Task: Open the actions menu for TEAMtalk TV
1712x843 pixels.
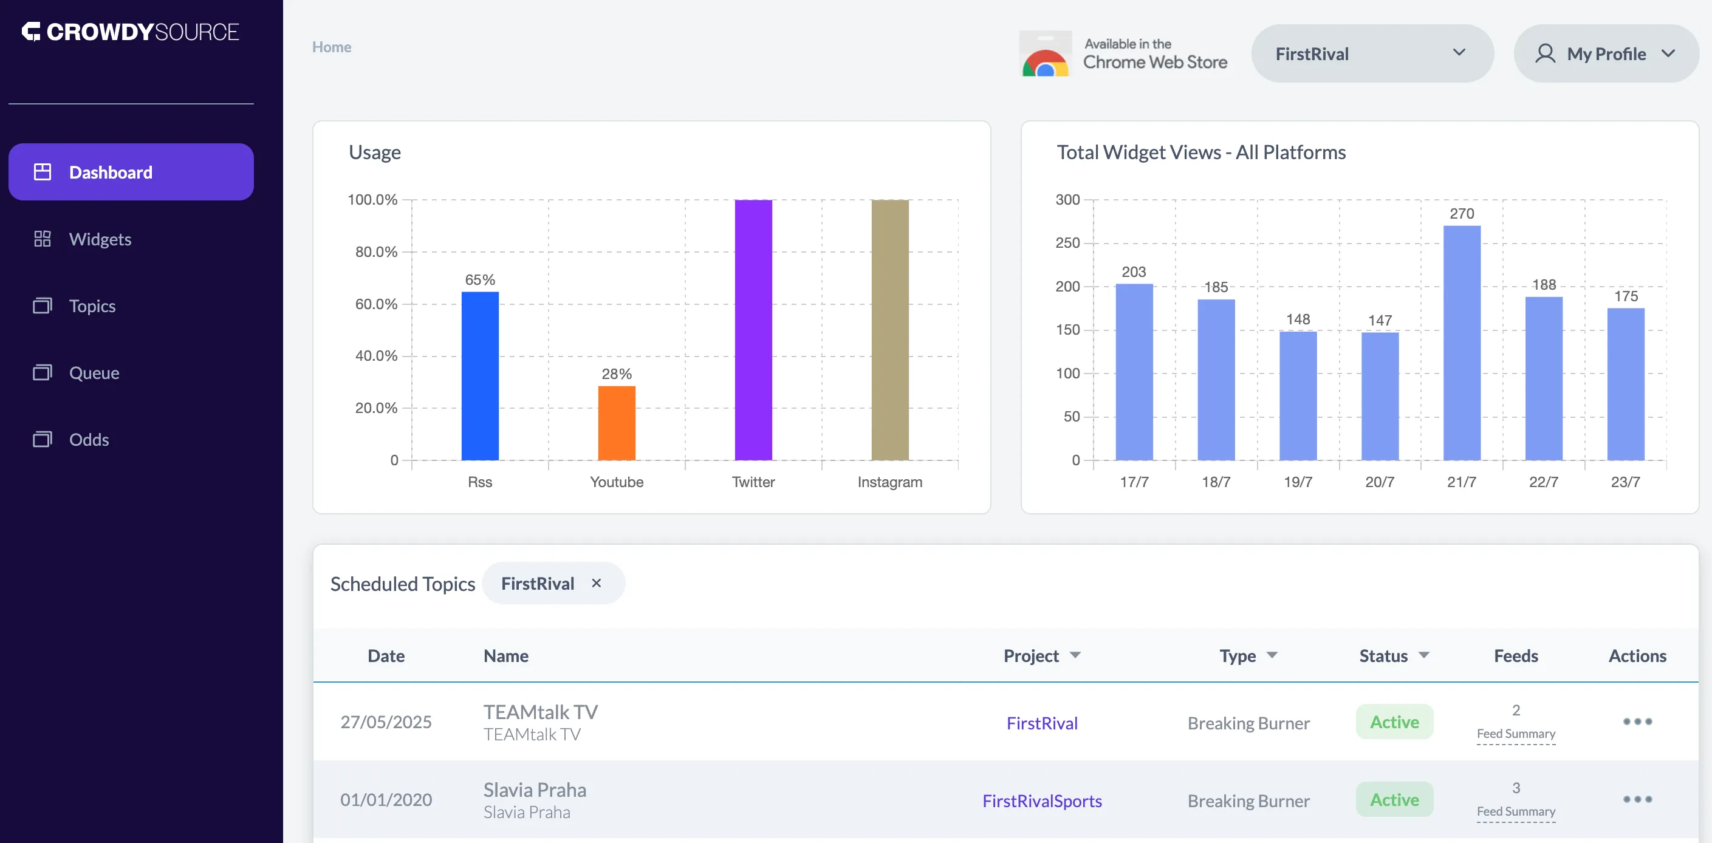Action: 1637,722
